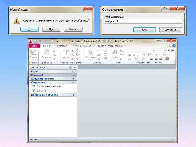Click Отмена in the Microsoft Access dialog
The width and height of the screenshot is (196, 147).
73,29
